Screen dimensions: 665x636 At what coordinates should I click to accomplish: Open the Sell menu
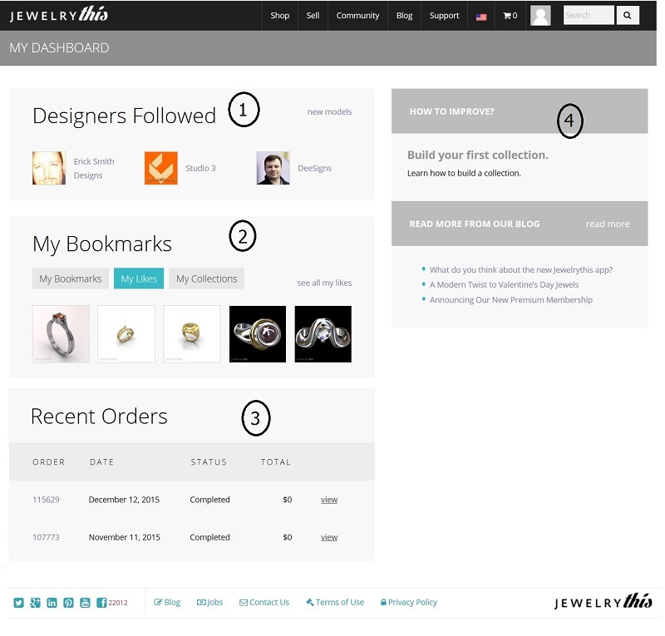pos(313,16)
